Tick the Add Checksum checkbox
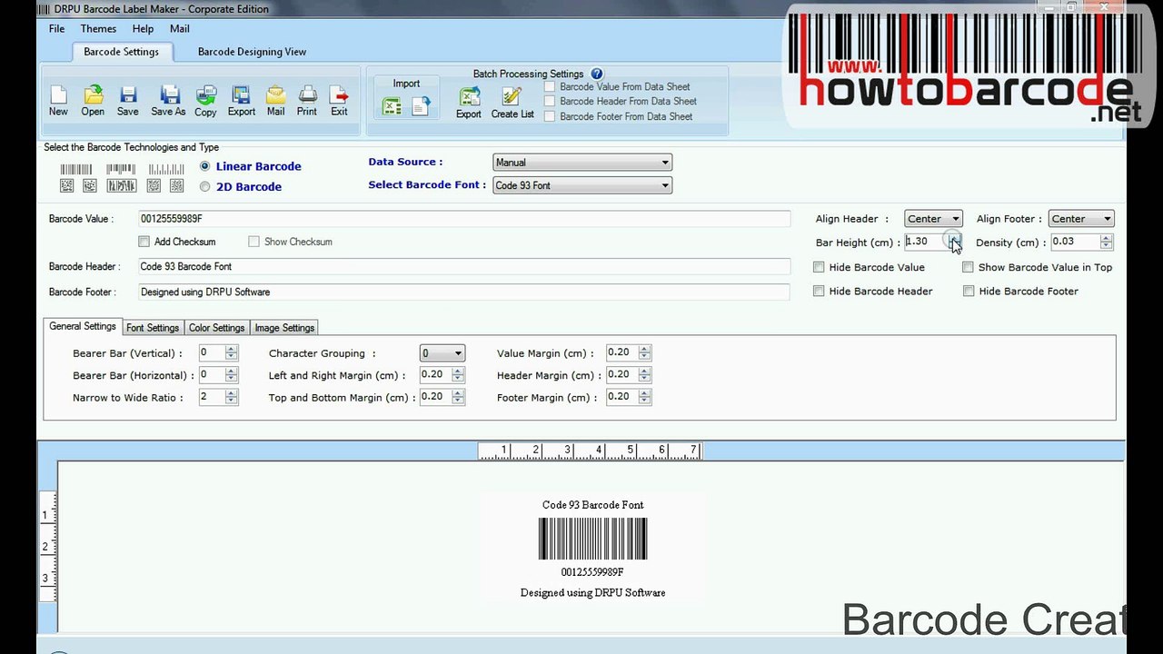Viewport: 1163px width, 654px height. pos(144,242)
